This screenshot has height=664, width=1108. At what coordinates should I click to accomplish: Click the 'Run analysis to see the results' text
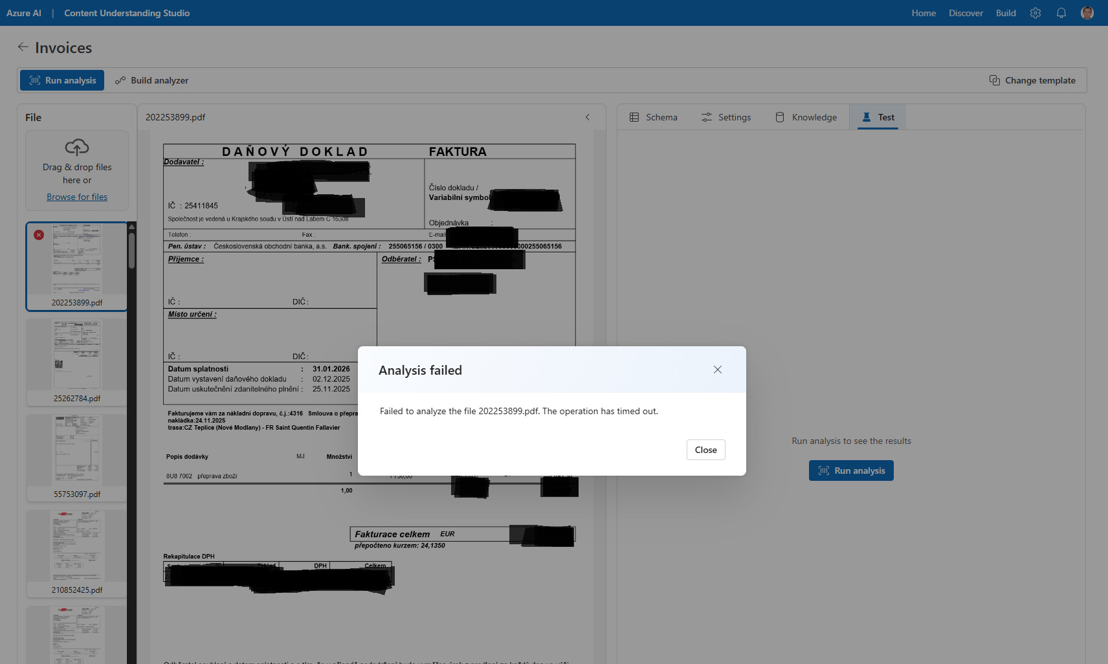(x=851, y=441)
